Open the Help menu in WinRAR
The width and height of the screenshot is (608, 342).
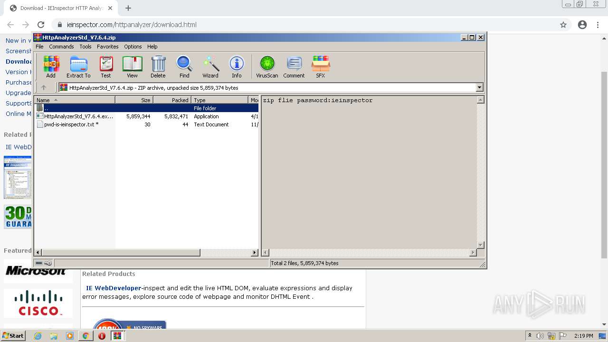point(152,47)
